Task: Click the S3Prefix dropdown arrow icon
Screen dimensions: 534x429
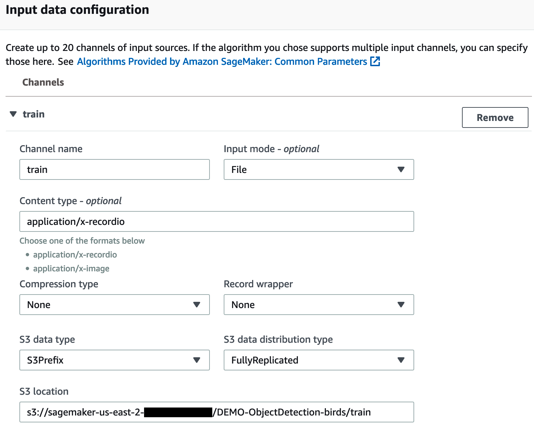Action: point(197,360)
